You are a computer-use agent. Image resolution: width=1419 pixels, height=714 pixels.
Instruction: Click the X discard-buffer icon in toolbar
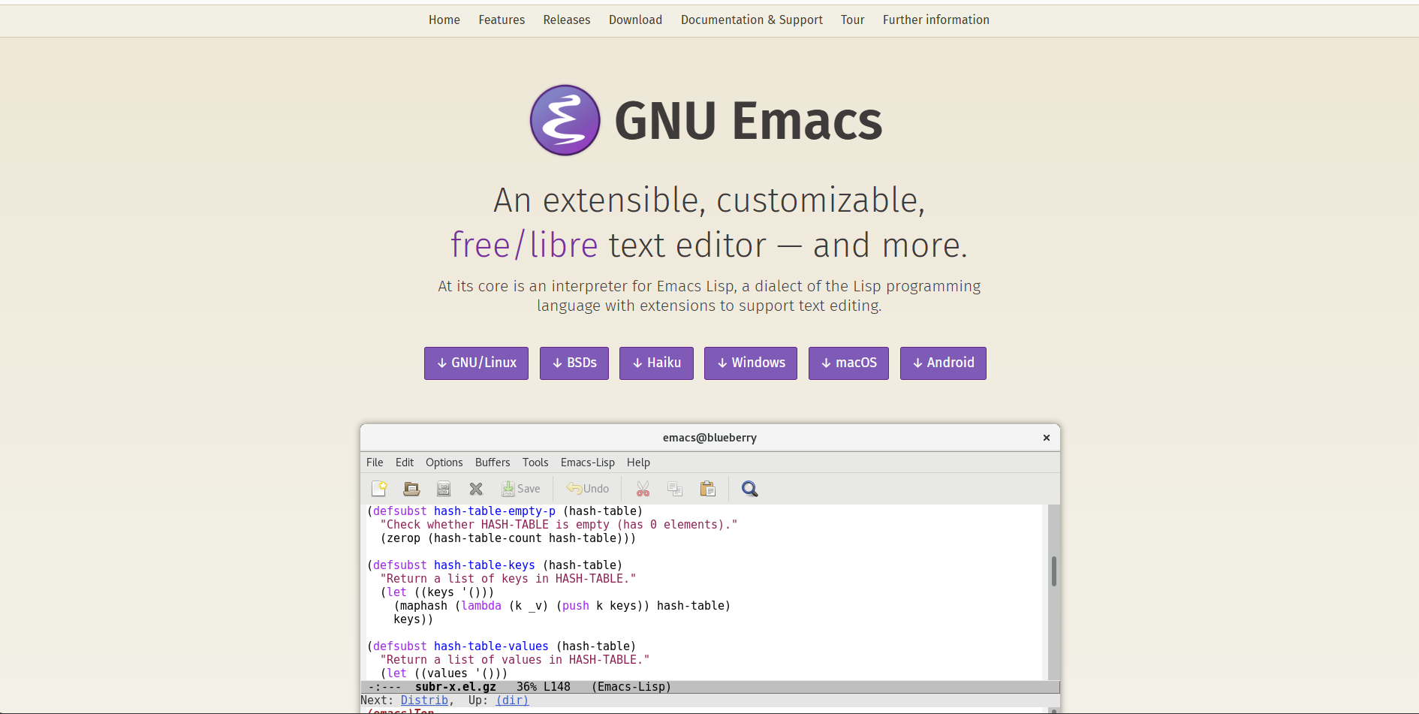(476, 489)
